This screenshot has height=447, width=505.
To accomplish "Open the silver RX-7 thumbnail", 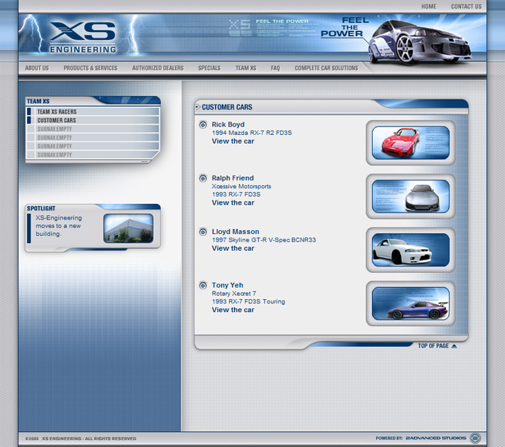I will tap(410, 196).
